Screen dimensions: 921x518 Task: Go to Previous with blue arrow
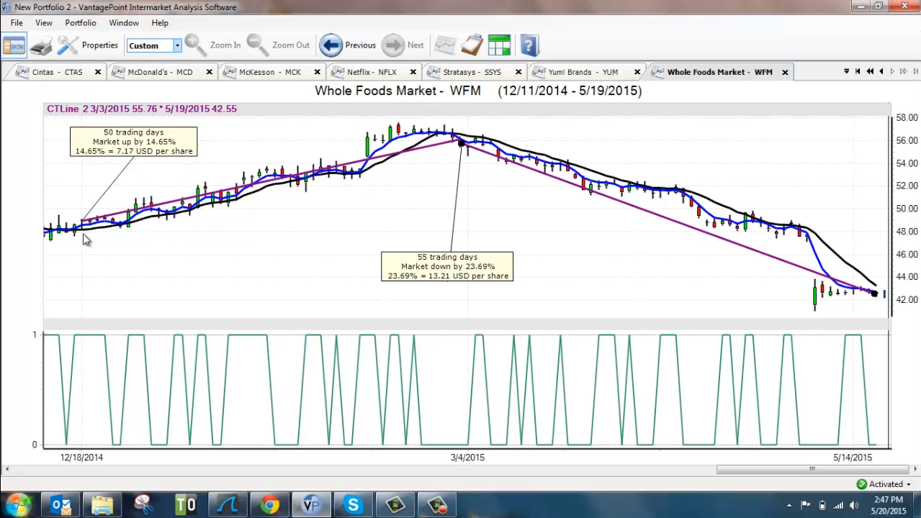(331, 45)
